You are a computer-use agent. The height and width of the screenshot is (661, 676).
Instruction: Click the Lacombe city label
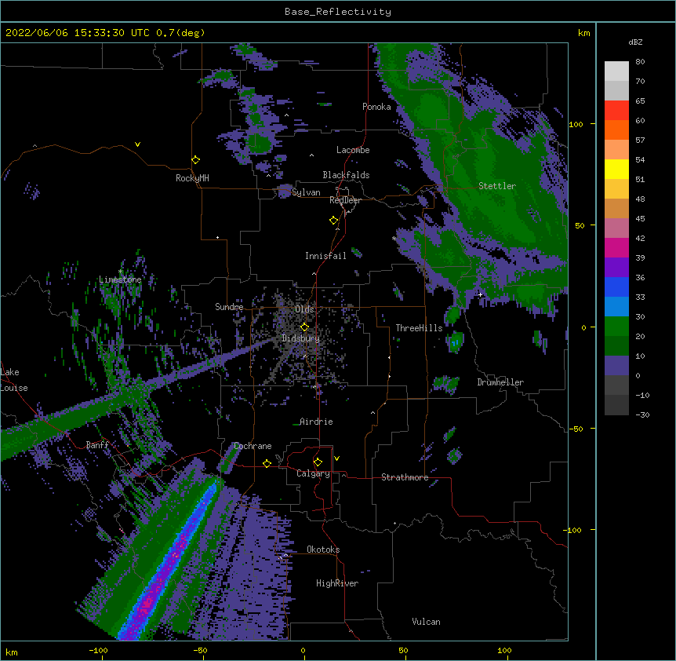click(353, 150)
